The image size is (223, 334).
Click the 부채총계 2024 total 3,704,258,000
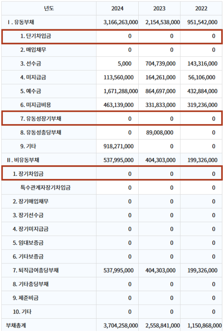[x=121, y=325]
